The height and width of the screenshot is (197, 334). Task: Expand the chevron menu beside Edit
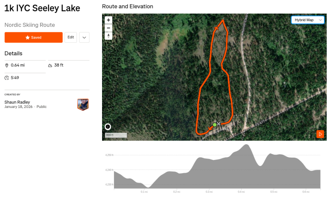click(x=84, y=37)
